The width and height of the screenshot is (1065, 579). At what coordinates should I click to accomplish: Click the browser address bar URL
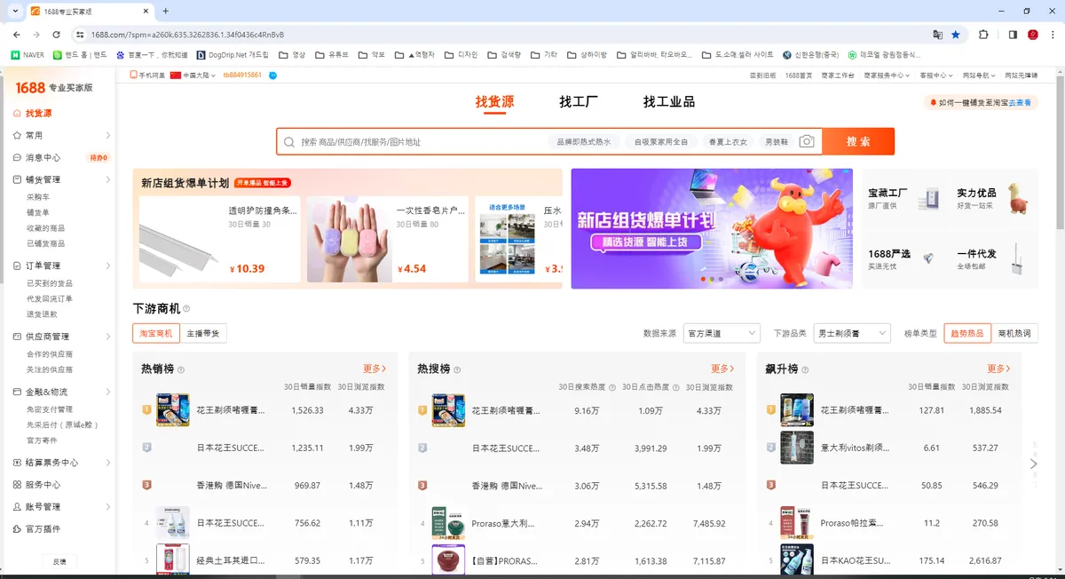[187, 35]
